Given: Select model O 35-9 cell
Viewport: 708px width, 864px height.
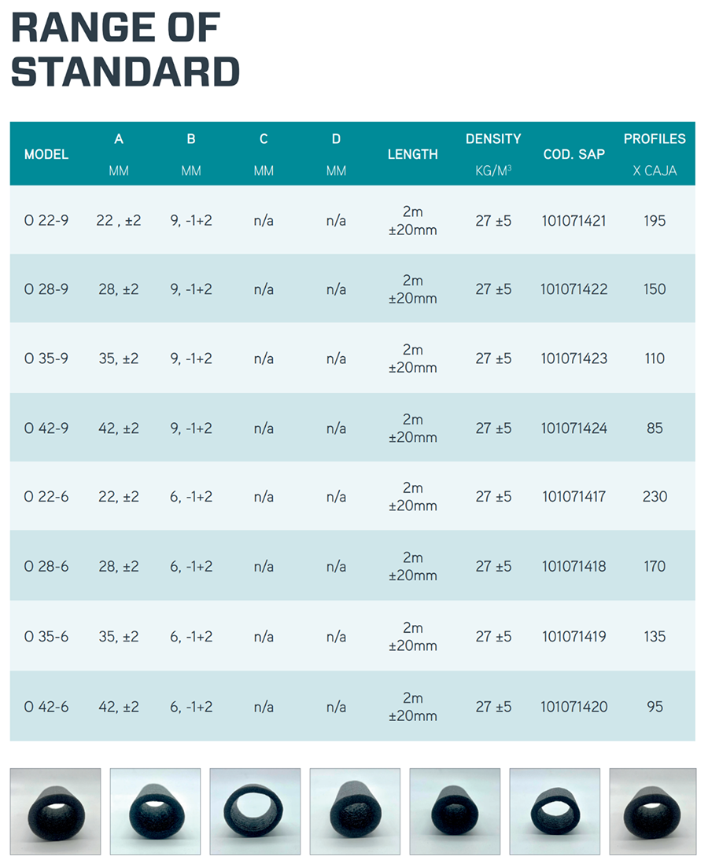Looking at the screenshot, I should (46, 358).
